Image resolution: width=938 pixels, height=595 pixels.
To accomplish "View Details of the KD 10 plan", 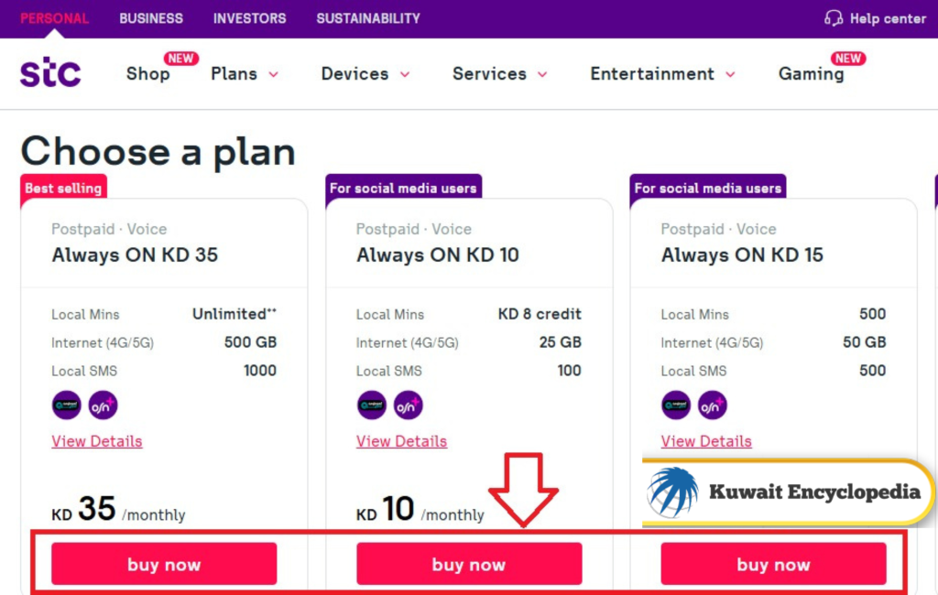I will coord(401,441).
